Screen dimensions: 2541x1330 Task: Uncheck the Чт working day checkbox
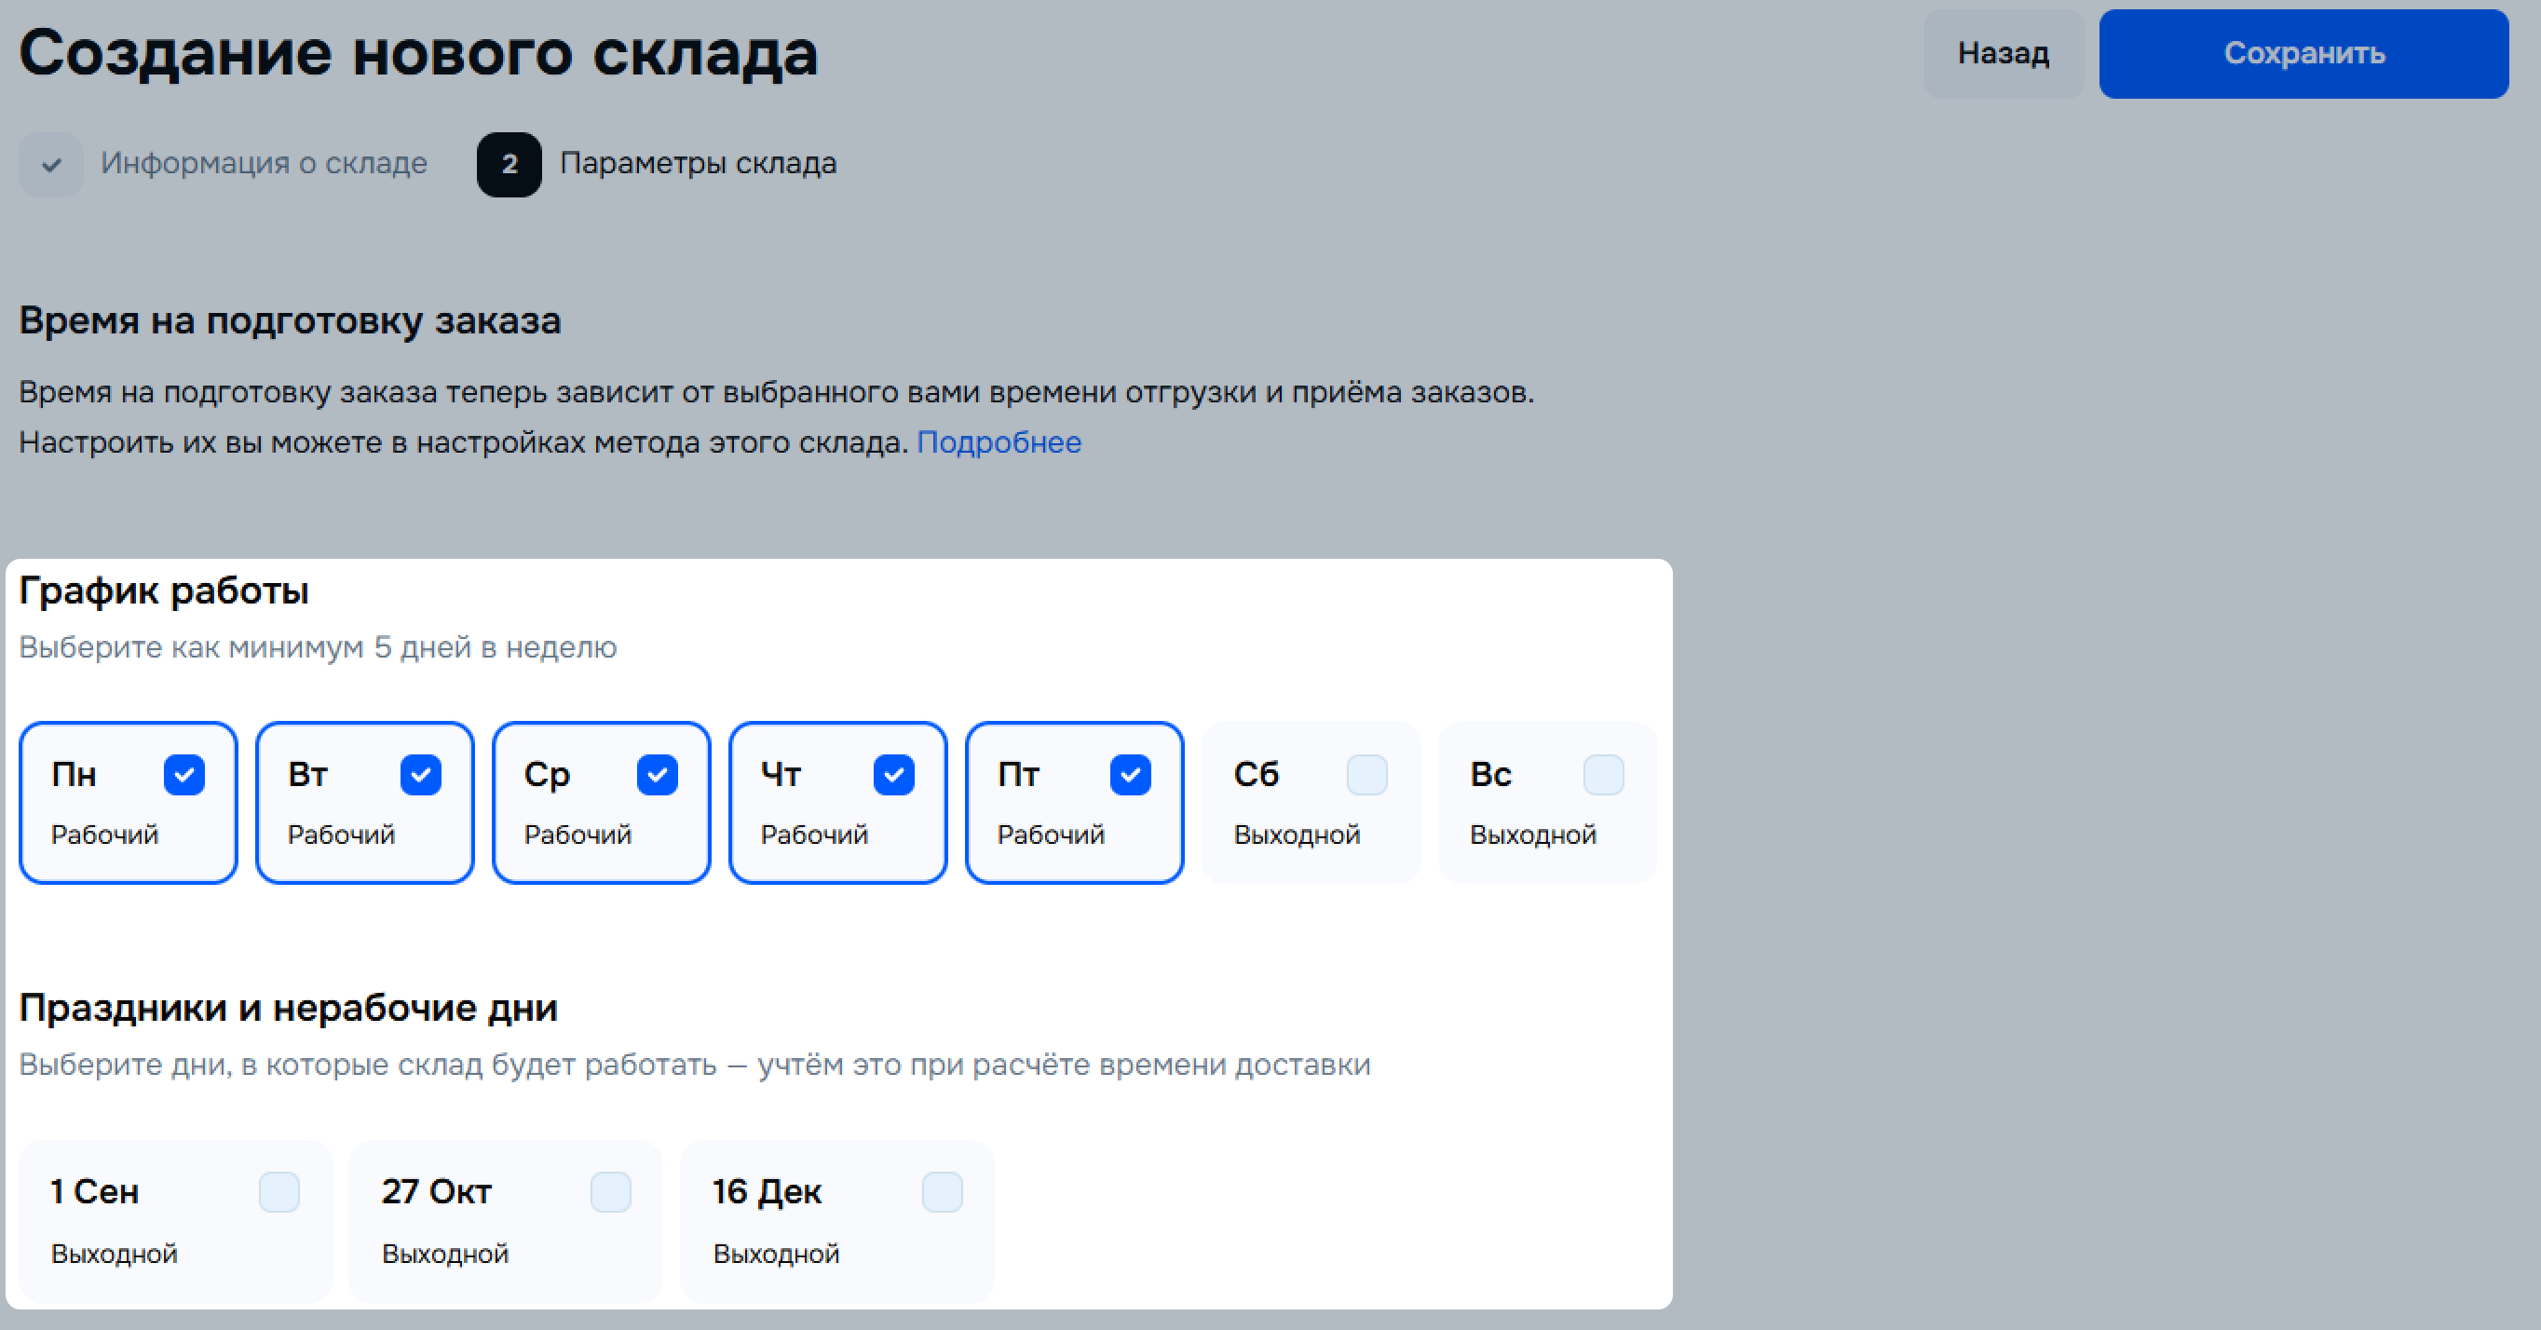895,775
